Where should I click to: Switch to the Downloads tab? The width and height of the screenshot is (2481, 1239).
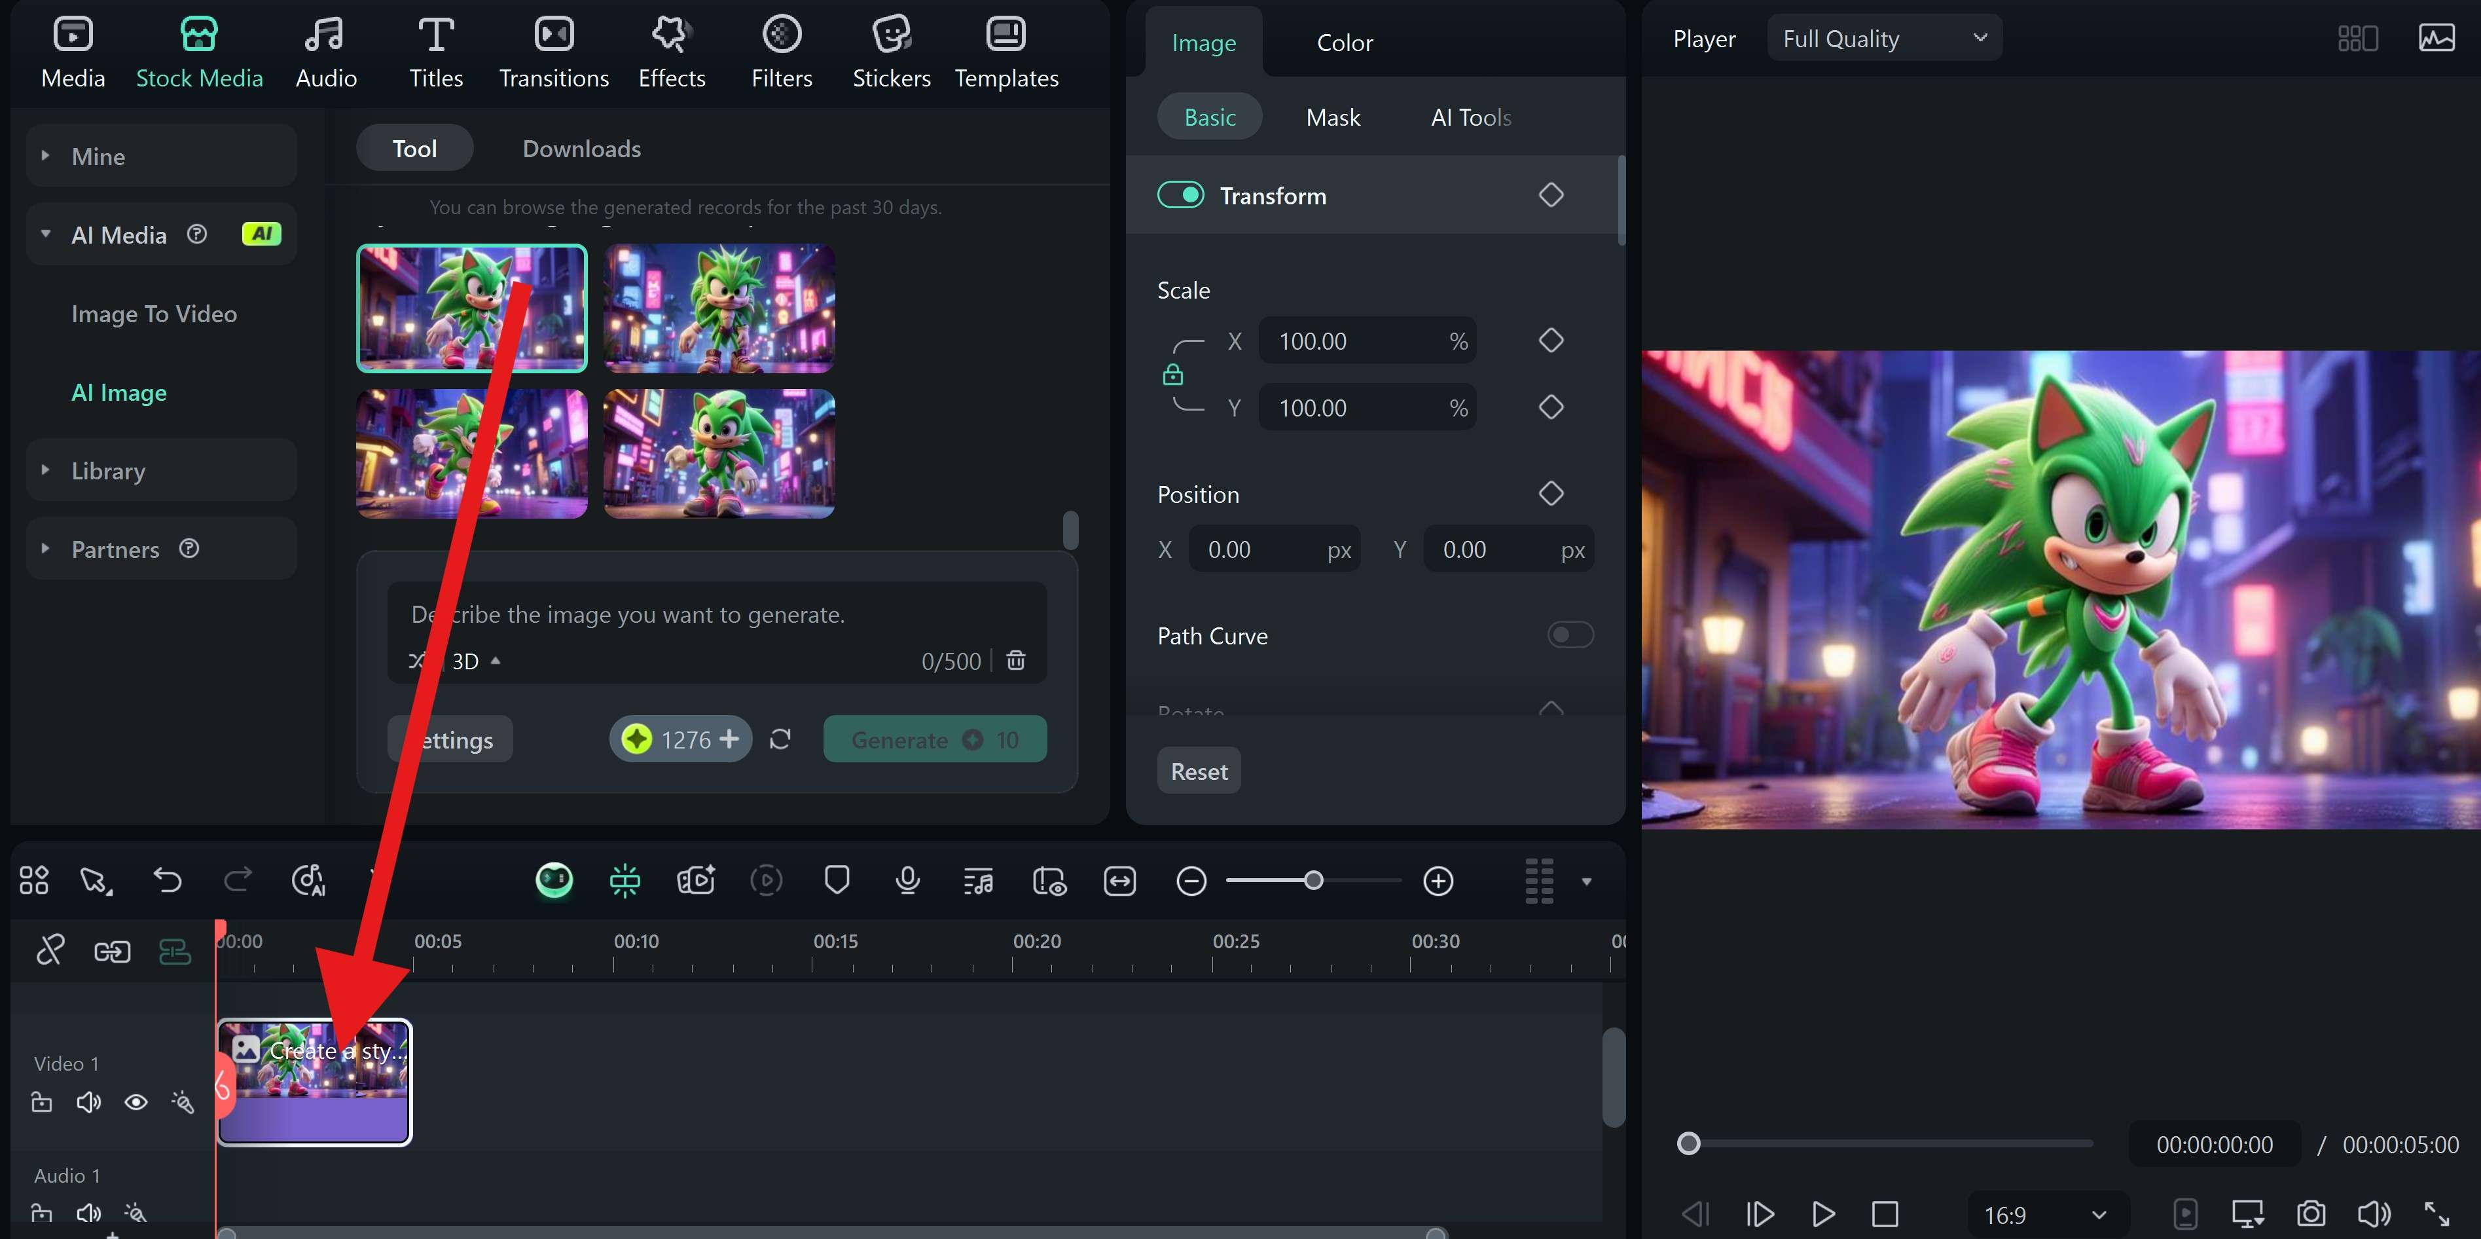(582, 149)
